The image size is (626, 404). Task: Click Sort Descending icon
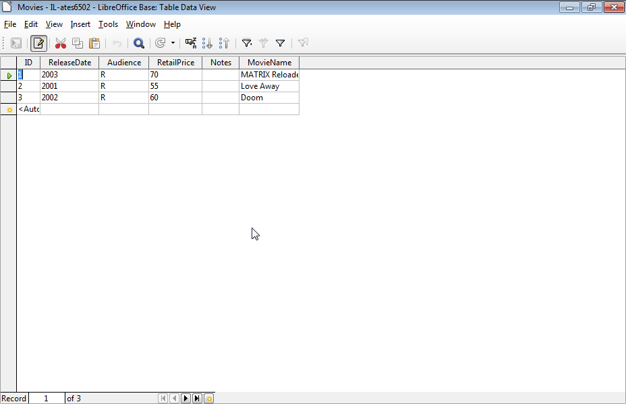225,43
